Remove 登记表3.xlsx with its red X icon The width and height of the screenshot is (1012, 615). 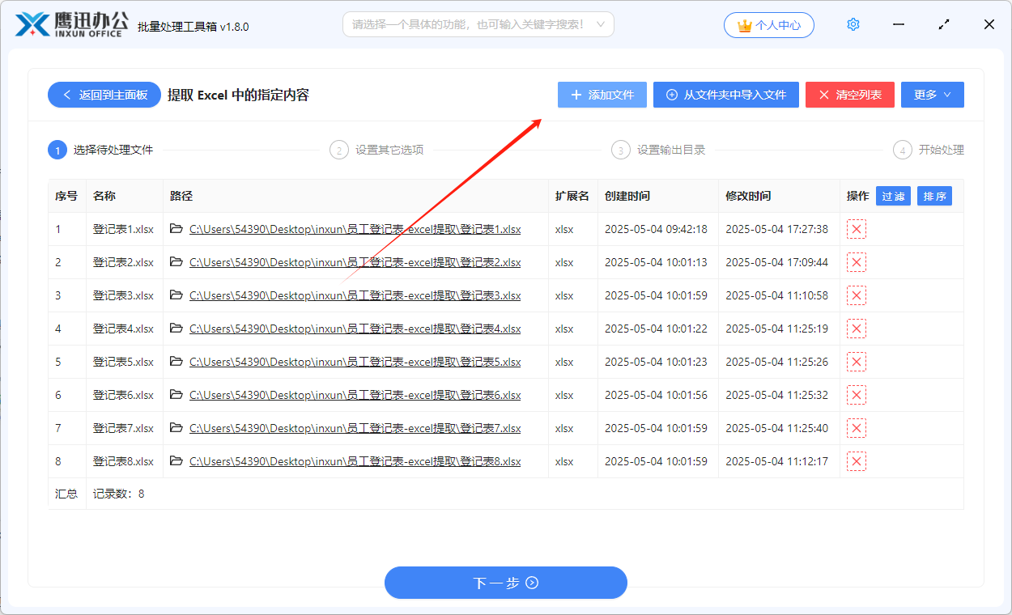(857, 295)
